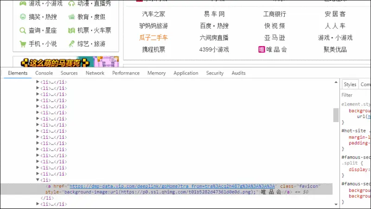
Task: Click the shopping cart icon beside 手机·小说
Action: point(23,44)
